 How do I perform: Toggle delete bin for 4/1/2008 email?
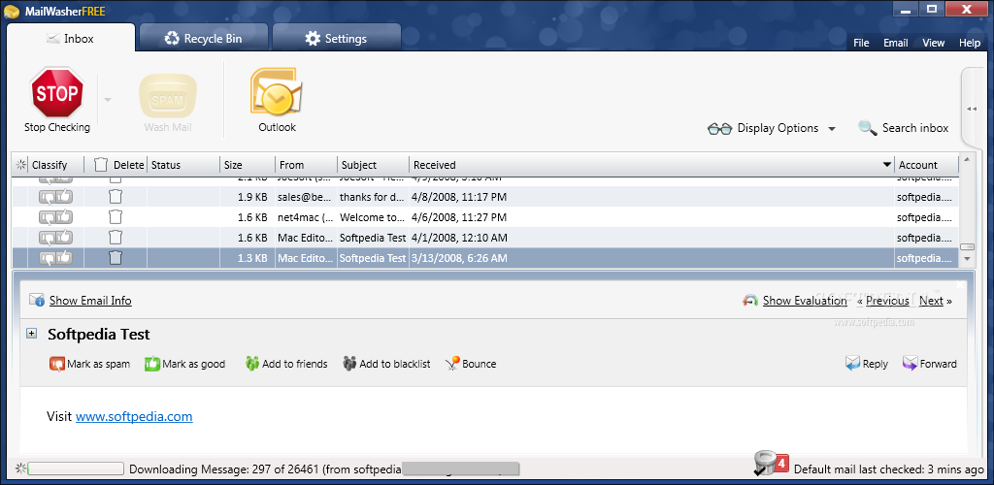tap(115, 238)
